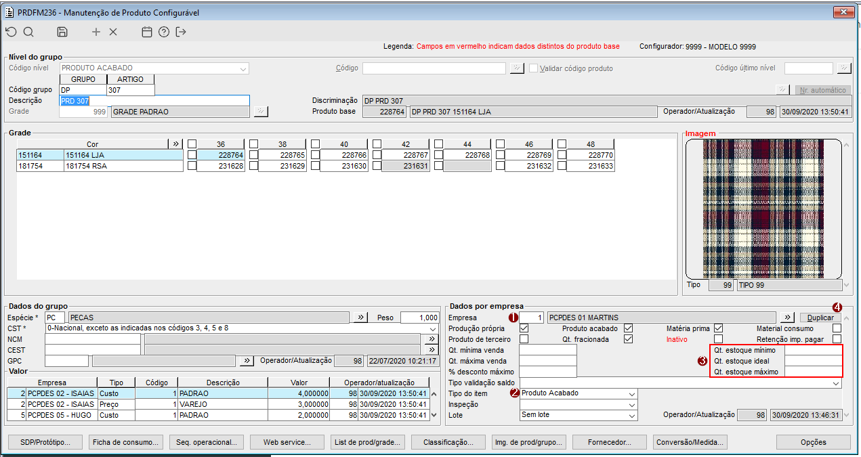Click Classificação... button
The image size is (861, 457).
point(448,442)
